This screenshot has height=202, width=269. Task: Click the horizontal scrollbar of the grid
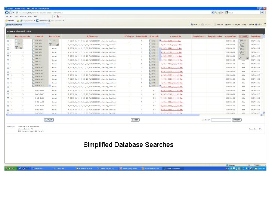point(103,115)
